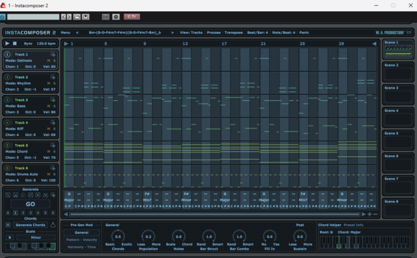This screenshot has width=417, height=258.
Task: Click the Generate Chords button
Action: click(x=31, y=225)
